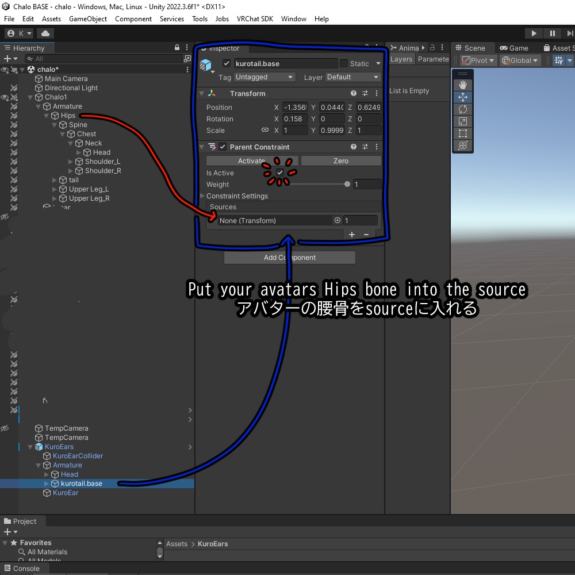This screenshot has width=575, height=575.
Task: Open the VRChat SDK menu
Action: 255,19
